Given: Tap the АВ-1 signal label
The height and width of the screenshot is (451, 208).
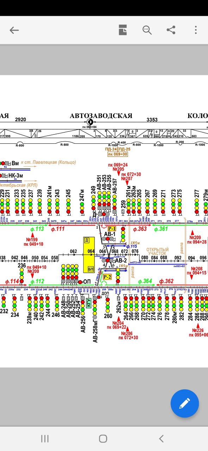Looking at the screenshot, I should click(x=110, y=234).
